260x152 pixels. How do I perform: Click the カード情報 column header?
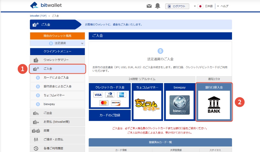[121, 150]
